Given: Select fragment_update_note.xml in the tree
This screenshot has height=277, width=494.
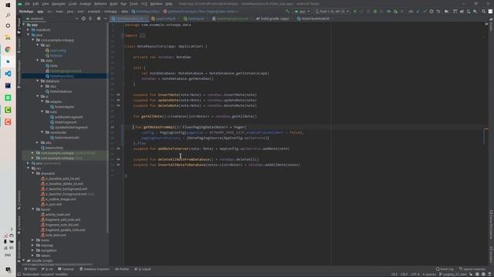Looking at the screenshot, I should click(x=65, y=230).
